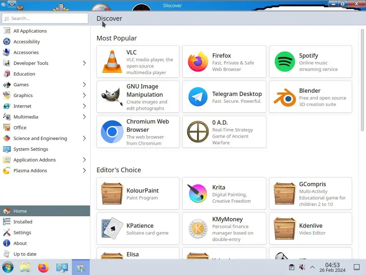Click the Settings tools icon in sidebar
This screenshot has width=366, height=275.
click(7, 232)
